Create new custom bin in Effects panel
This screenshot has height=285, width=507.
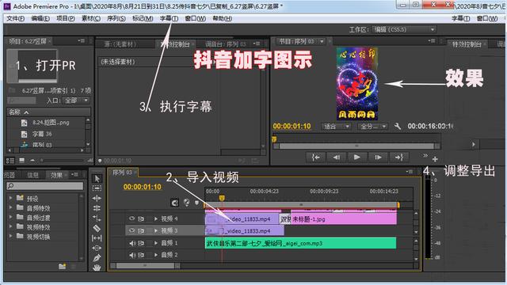click(62, 266)
